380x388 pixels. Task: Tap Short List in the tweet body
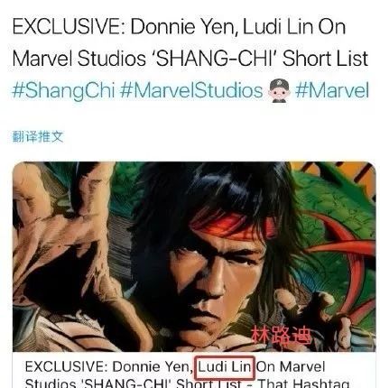[x=326, y=59]
